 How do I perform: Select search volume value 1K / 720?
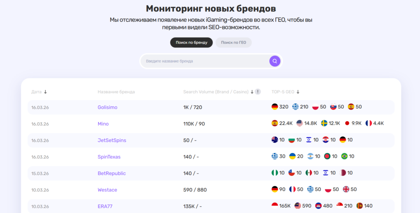point(193,107)
